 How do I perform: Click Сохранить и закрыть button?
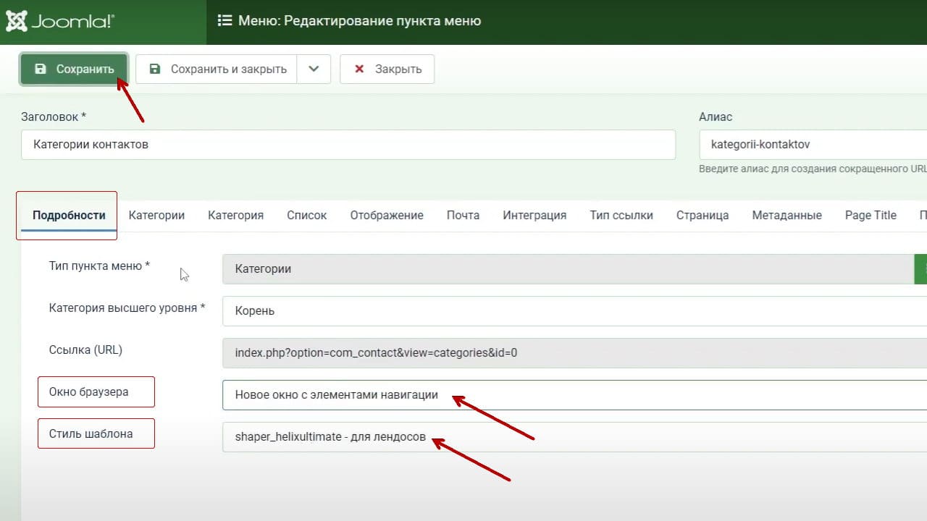(x=216, y=69)
